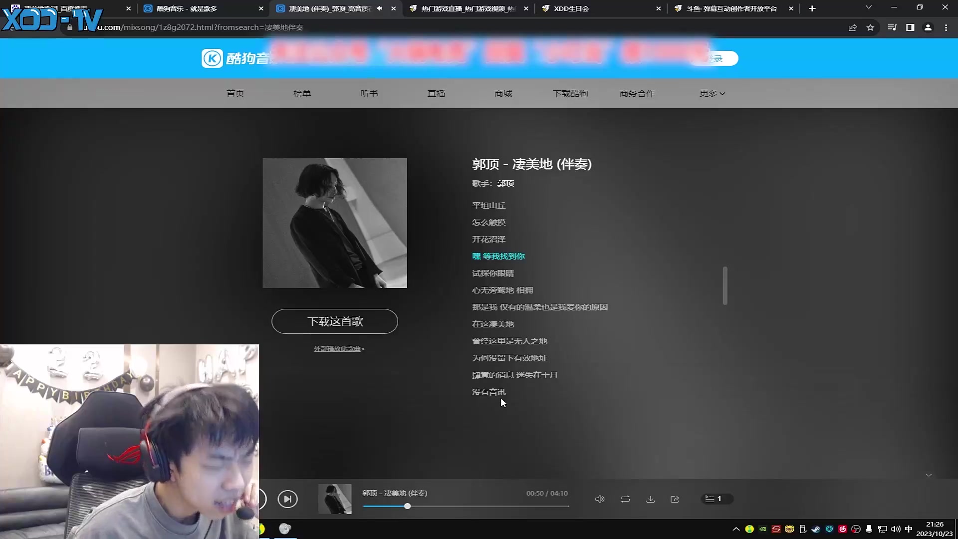The image size is (958, 539).
Task: Click the download icon in player bar
Action: click(650, 499)
